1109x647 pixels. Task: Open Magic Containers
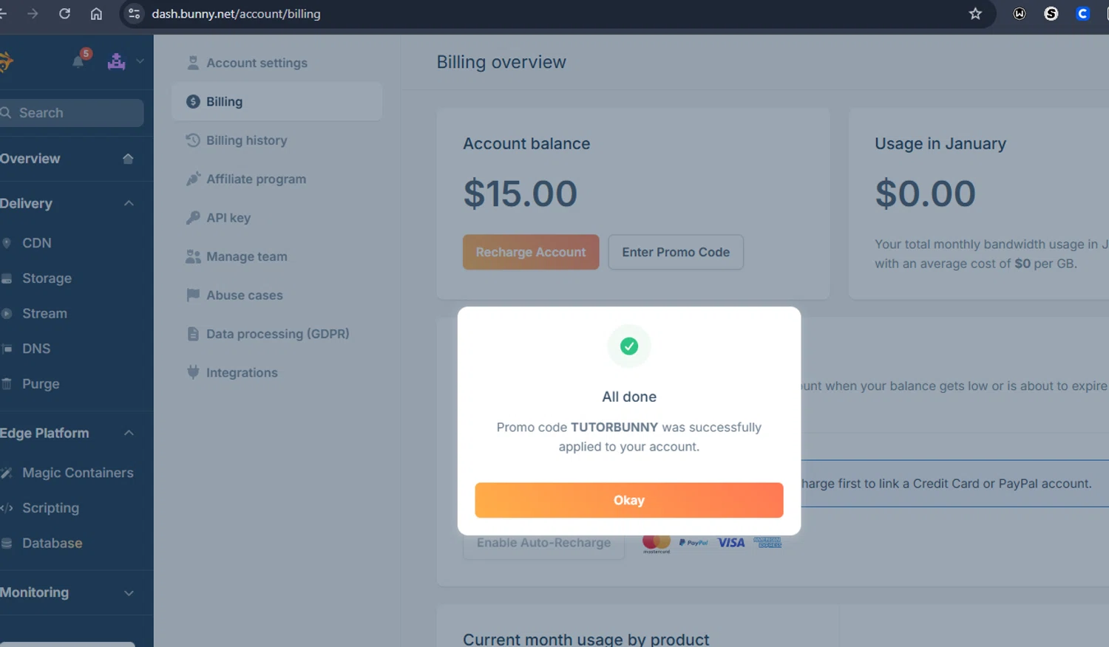pyautogui.click(x=78, y=473)
